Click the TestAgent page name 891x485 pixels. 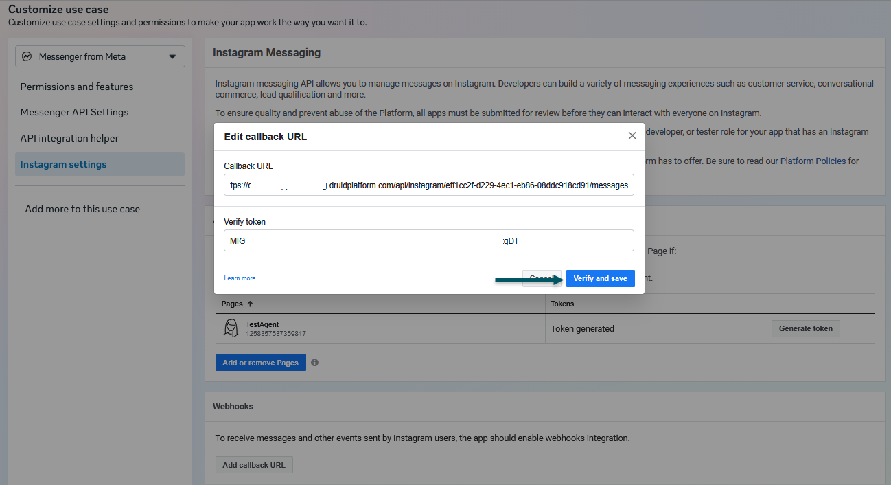pyautogui.click(x=262, y=324)
